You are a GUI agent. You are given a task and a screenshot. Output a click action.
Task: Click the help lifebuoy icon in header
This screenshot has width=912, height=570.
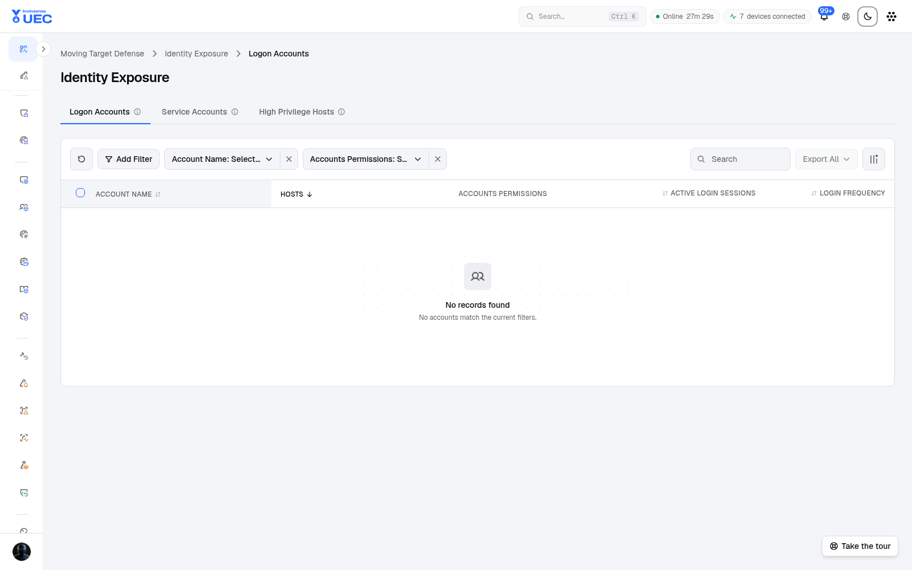coord(846,17)
